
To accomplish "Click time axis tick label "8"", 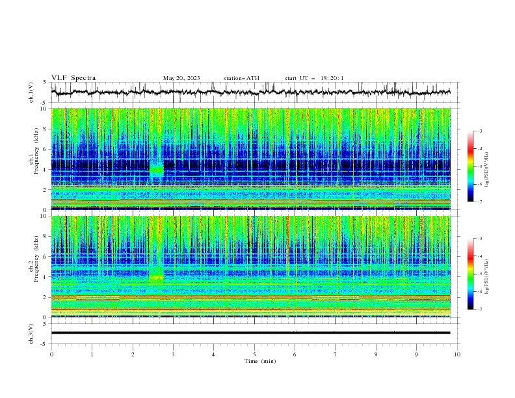I will pos(376,354).
